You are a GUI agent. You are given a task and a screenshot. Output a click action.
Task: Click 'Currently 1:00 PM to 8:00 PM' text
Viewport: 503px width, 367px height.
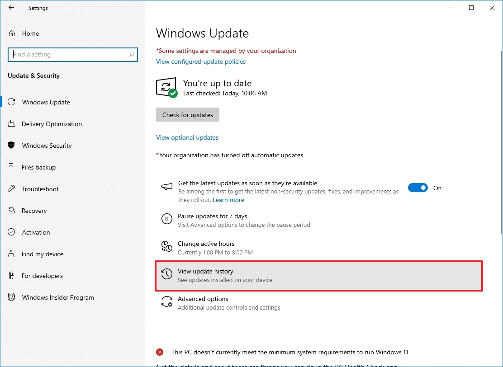pyautogui.click(x=215, y=253)
